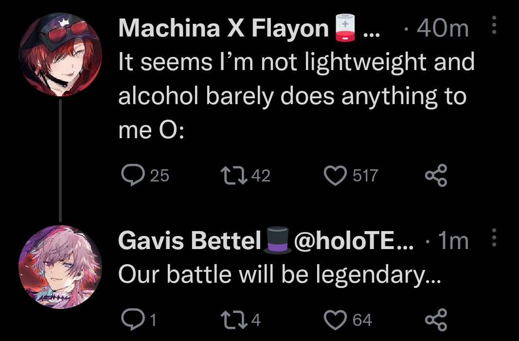Image resolution: width=519 pixels, height=341 pixels.
Task: Like Machina X Flayon's tweet
Action: (x=334, y=176)
